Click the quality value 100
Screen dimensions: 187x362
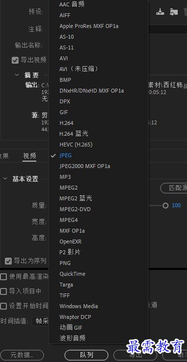[x=176, y=205]
